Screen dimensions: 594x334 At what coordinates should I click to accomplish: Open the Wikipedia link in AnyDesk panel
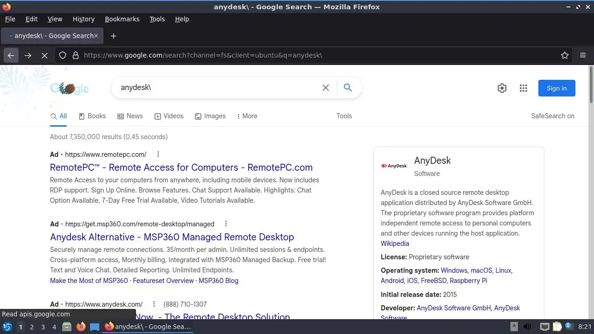395,244
